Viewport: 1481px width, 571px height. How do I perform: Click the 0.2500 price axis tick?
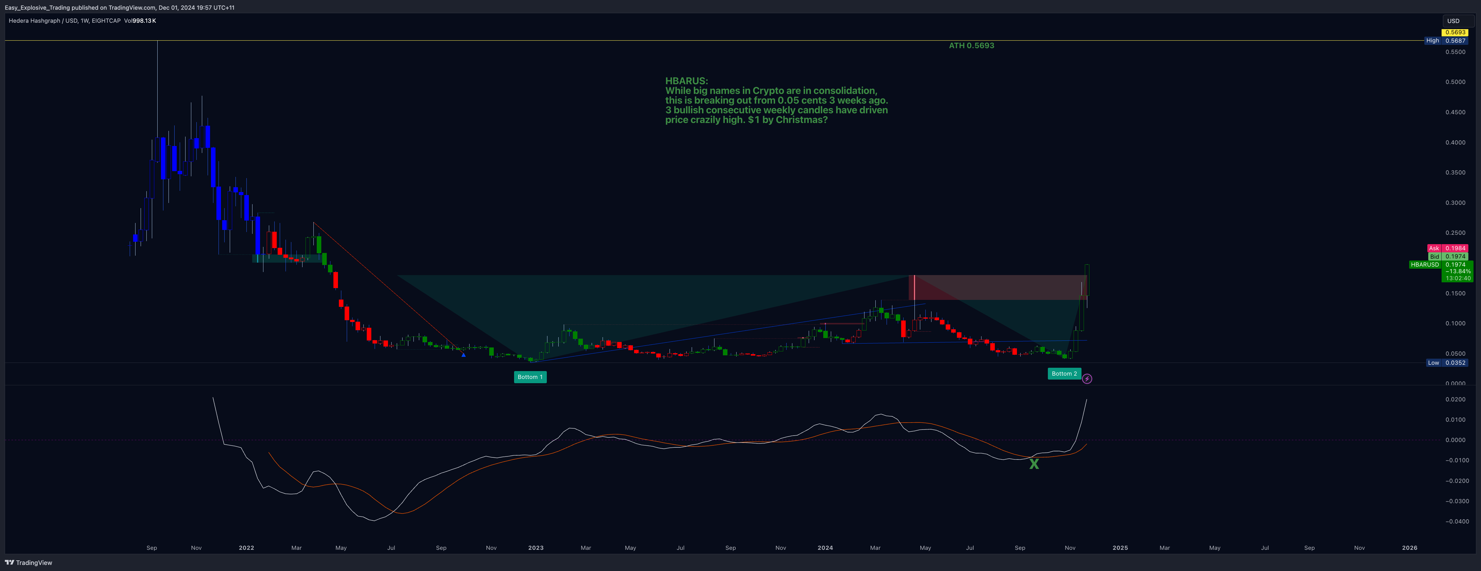pos(1455,233)
